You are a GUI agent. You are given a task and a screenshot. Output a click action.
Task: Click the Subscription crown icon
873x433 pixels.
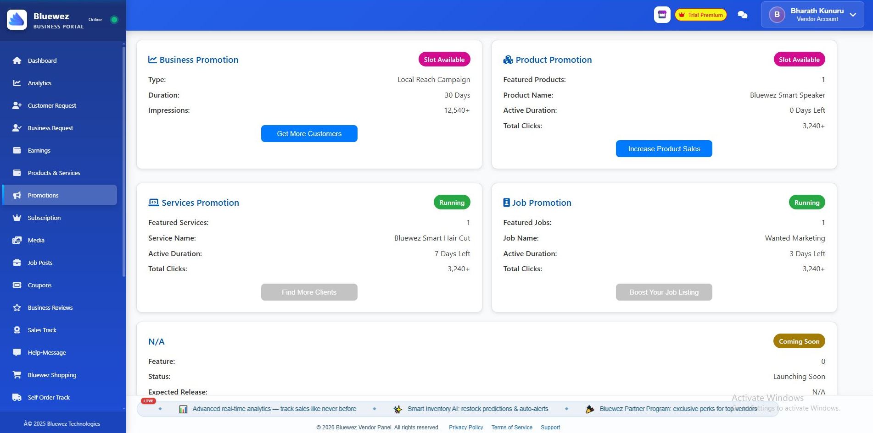tap(17, 218)
